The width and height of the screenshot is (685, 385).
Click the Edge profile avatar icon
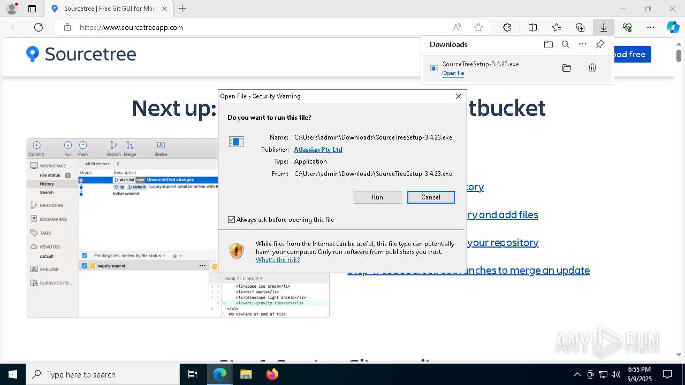[11, 9]
